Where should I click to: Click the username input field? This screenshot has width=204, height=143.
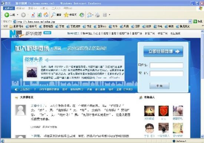point(167,65)
